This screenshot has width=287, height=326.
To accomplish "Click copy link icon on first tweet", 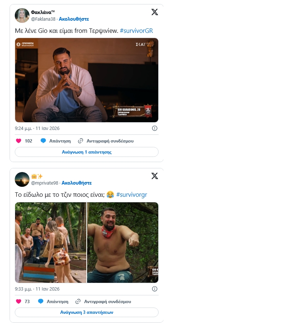I will point(80,141).
